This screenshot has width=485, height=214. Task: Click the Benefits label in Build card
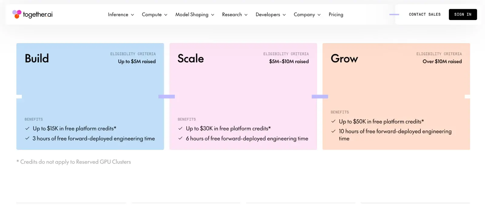click(x=34, y=119)
